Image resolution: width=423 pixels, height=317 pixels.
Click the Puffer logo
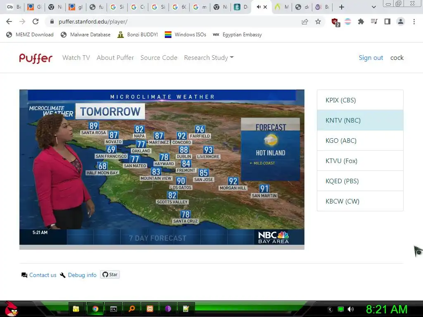36,58
